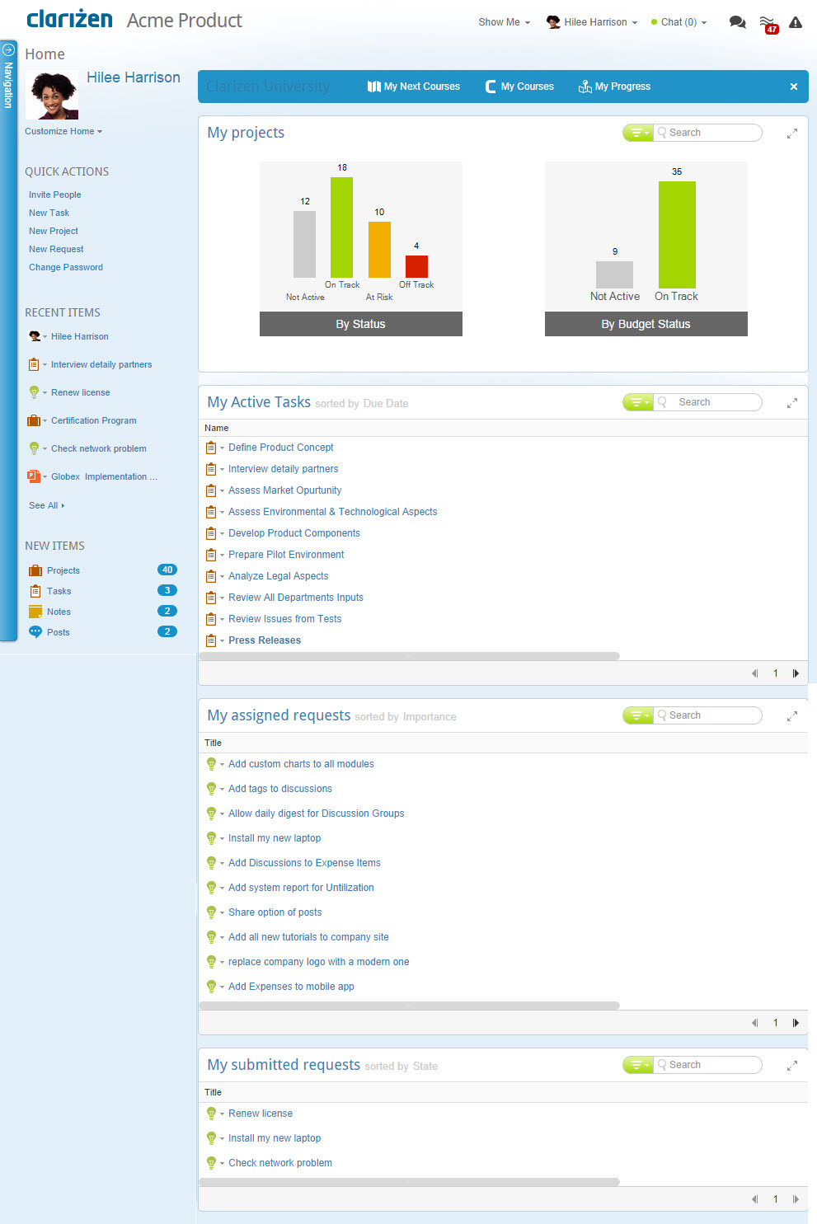Click New Task quick action
Image resolution: width=817 pixels, height=1224 pixels.
click(x=49, y=213)
